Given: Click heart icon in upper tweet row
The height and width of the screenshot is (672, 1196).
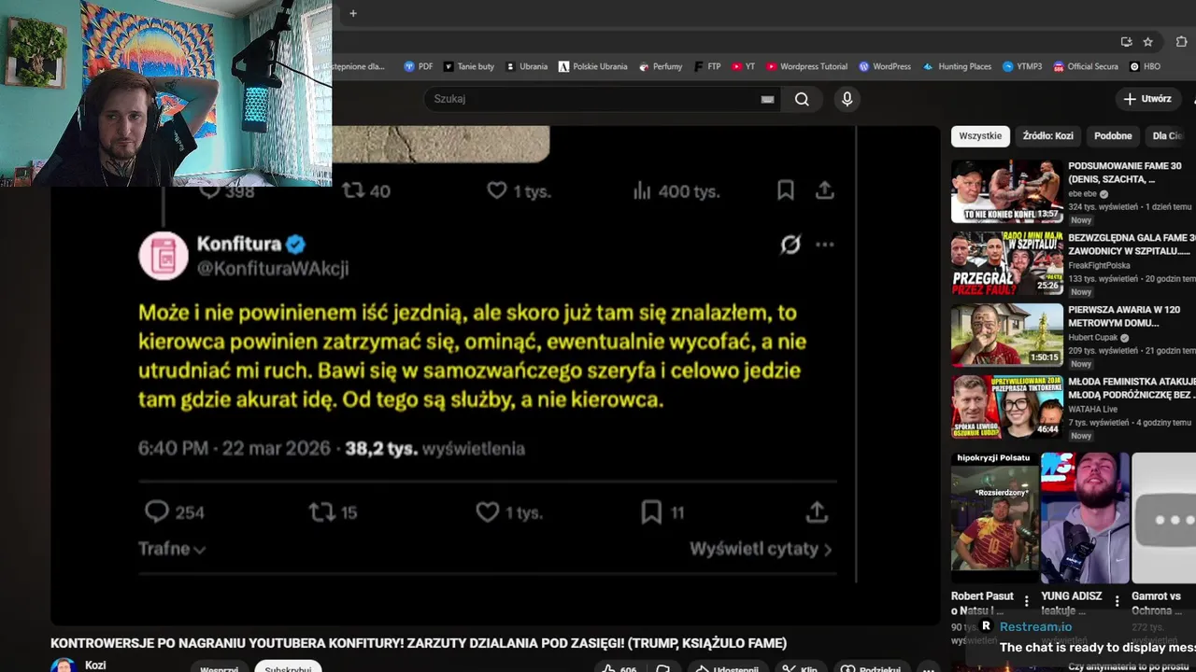Looking at the screenshot, I should coord(497,190).
